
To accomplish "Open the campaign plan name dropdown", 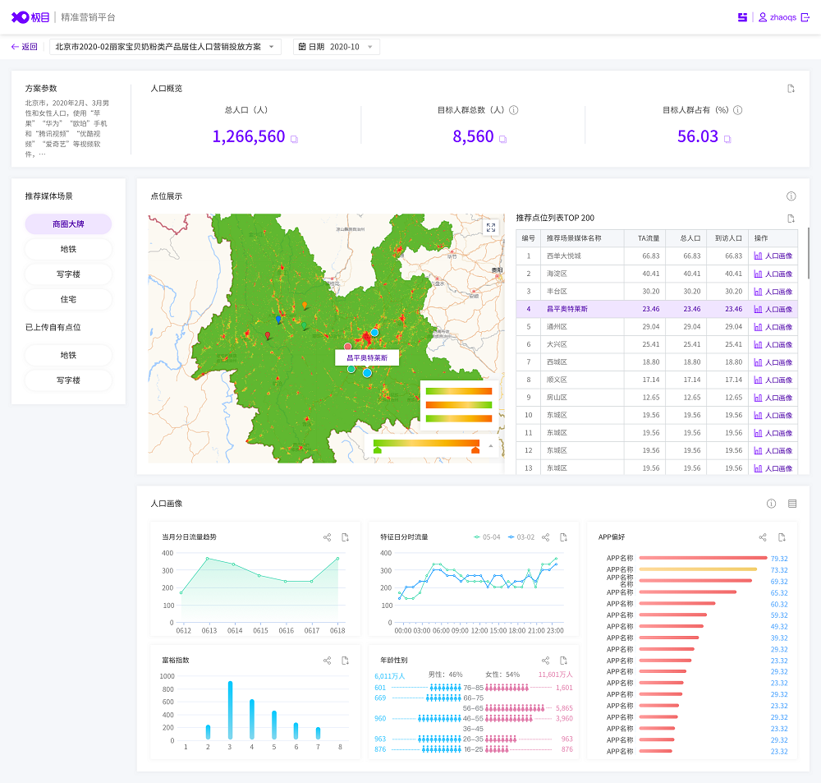I will 165,47.
